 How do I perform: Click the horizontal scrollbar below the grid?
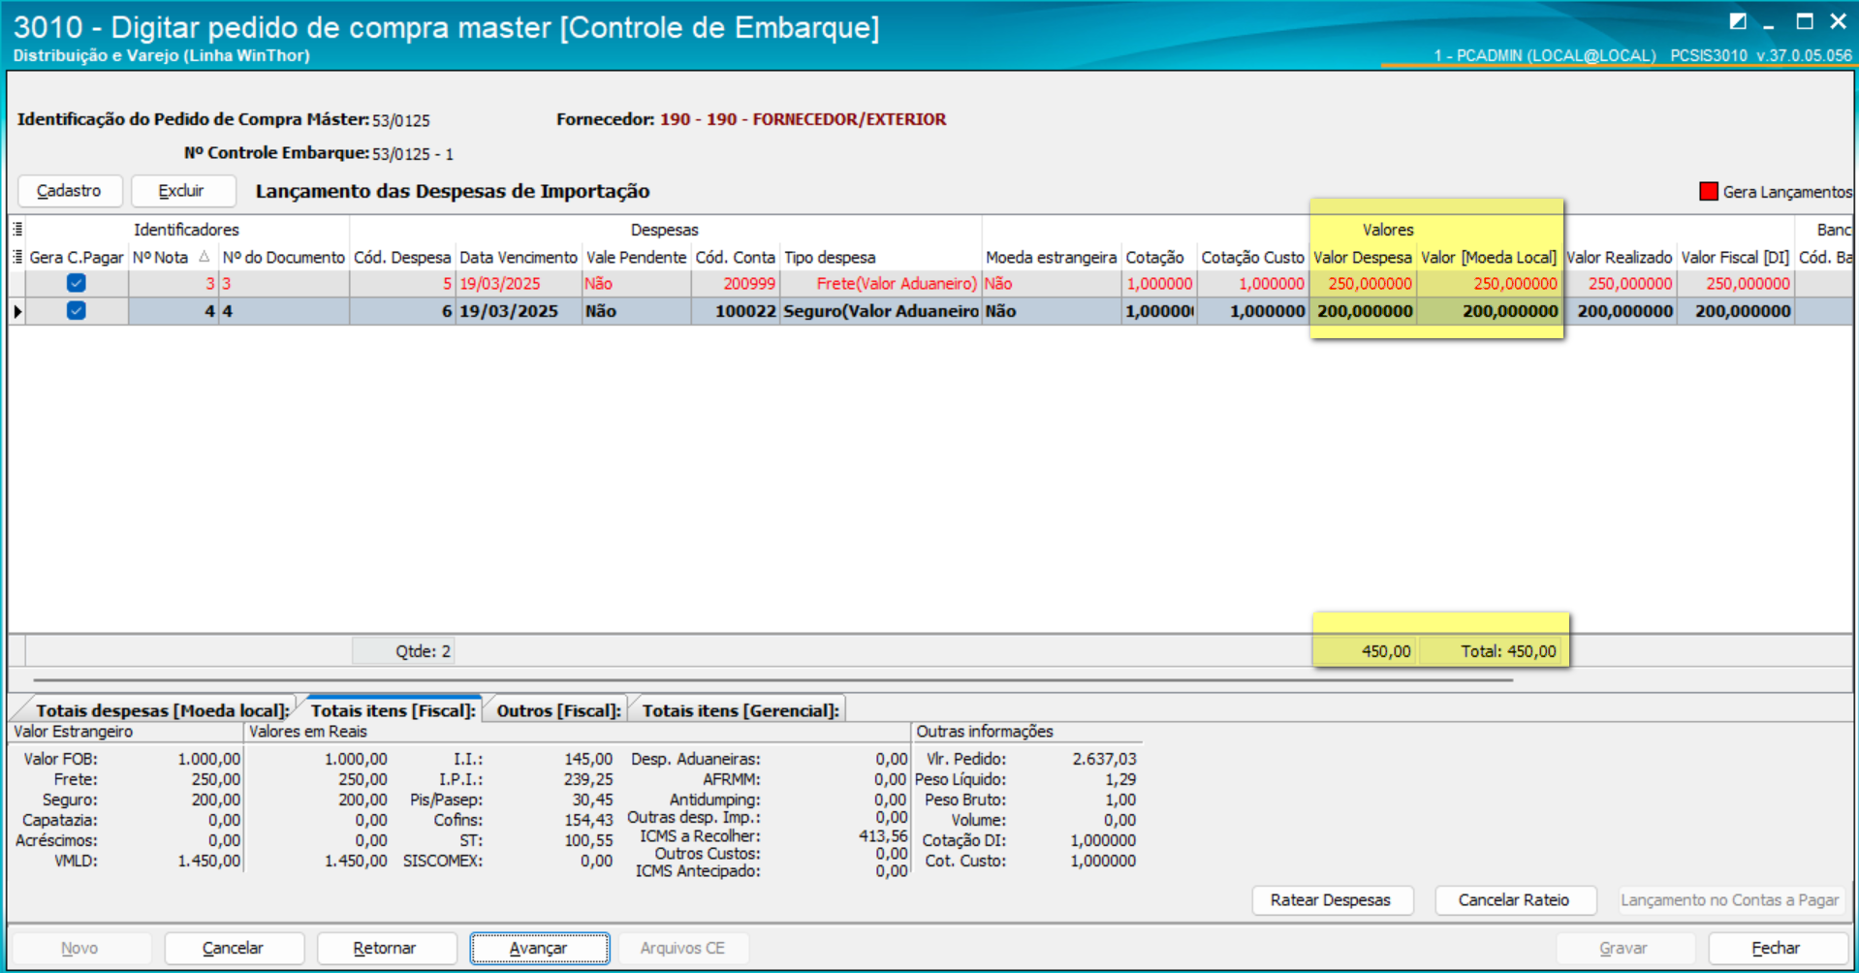(773, 680)
